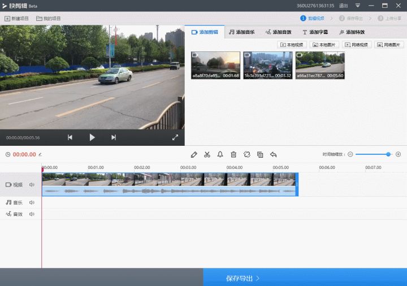Click the undo arrow icon
Screen dimensions: 407x286
(x=274, y=154)
